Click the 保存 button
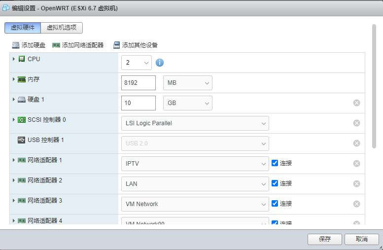 325,239
